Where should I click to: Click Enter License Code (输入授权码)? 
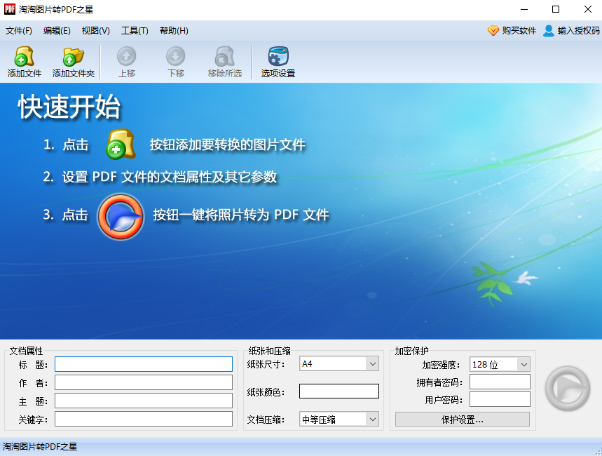point(571,30)
